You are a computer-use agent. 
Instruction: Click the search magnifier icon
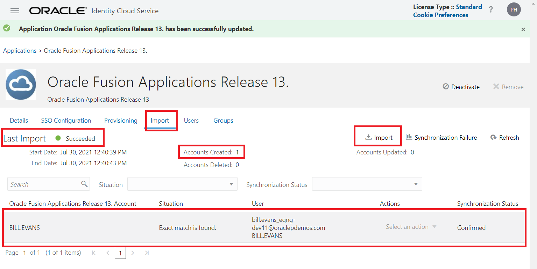tap(84, 184)
